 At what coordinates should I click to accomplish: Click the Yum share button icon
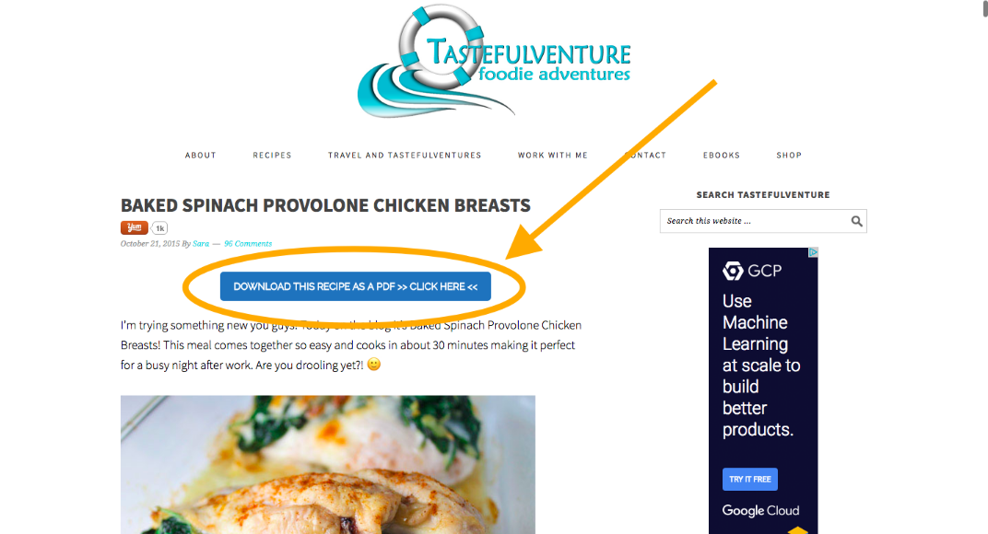(135, 227)
